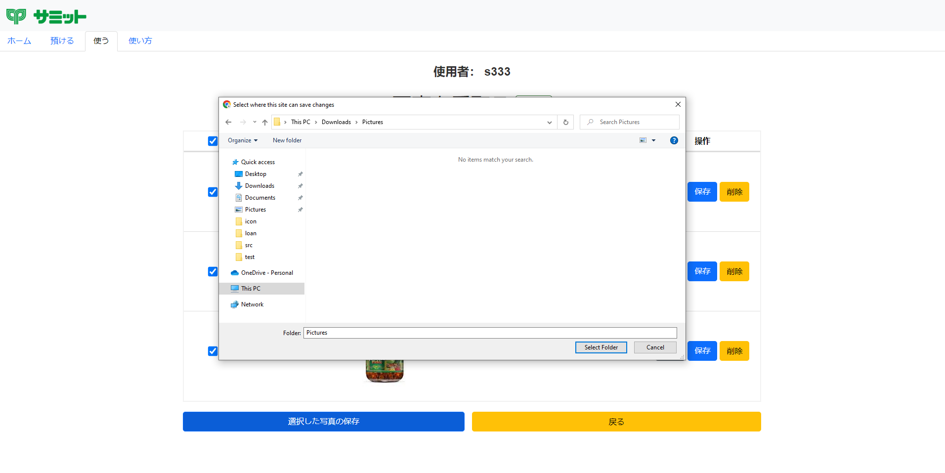Expand the view options dropdown arrow
The width and height of the screenshot is (945, 473).
(x=653, y=140)
